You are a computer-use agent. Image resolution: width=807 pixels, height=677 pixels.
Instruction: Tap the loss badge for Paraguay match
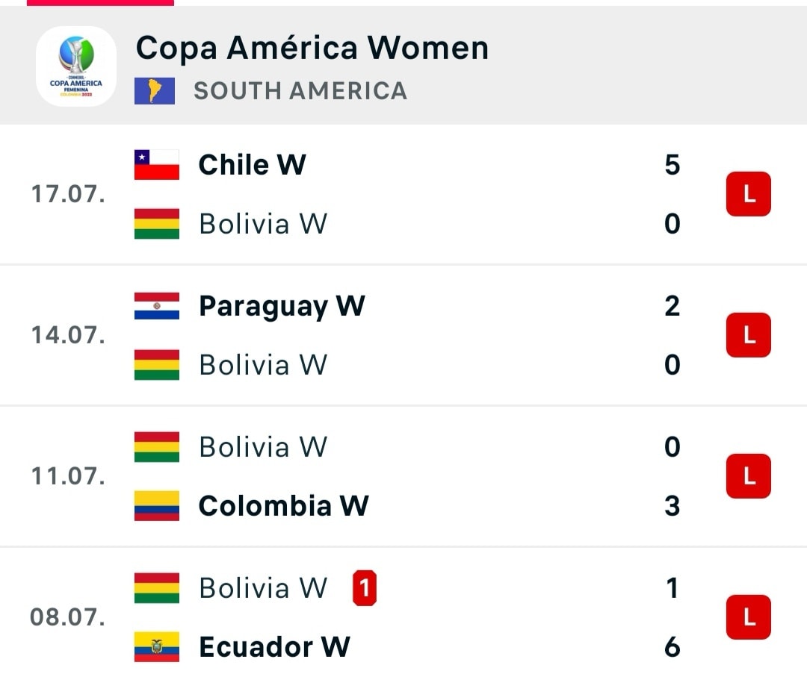748,335
